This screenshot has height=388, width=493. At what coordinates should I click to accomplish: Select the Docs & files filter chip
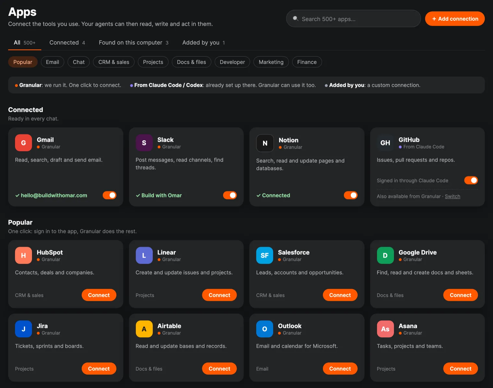[191, 62]
